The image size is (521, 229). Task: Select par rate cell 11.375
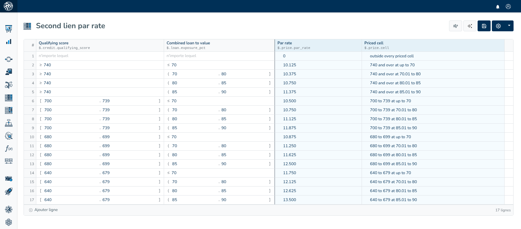point(318,92)
